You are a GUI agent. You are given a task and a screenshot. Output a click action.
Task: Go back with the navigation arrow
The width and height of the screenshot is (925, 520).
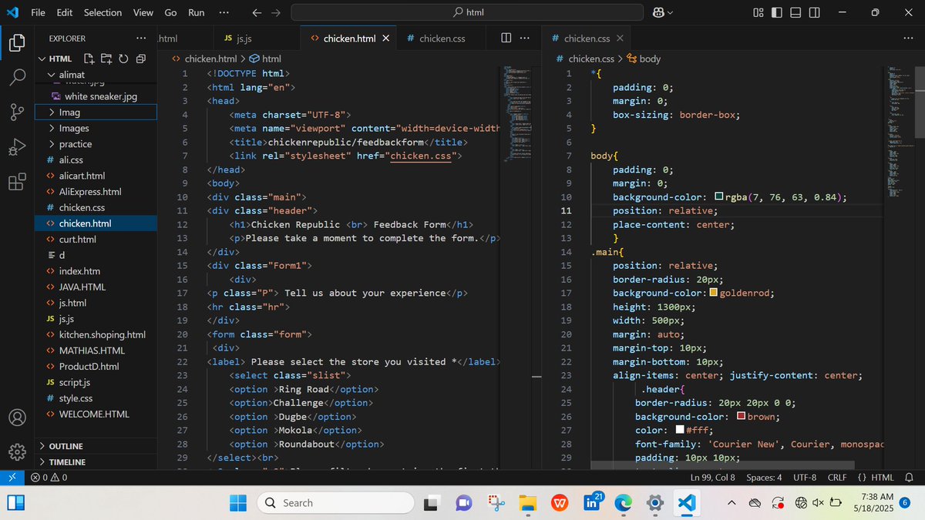coord(257,12)
